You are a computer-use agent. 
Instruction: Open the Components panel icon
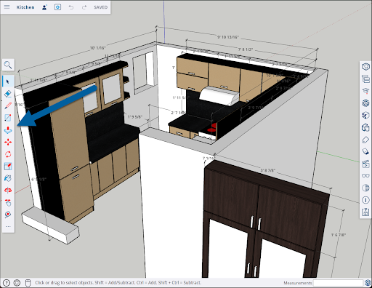(365, 103)
